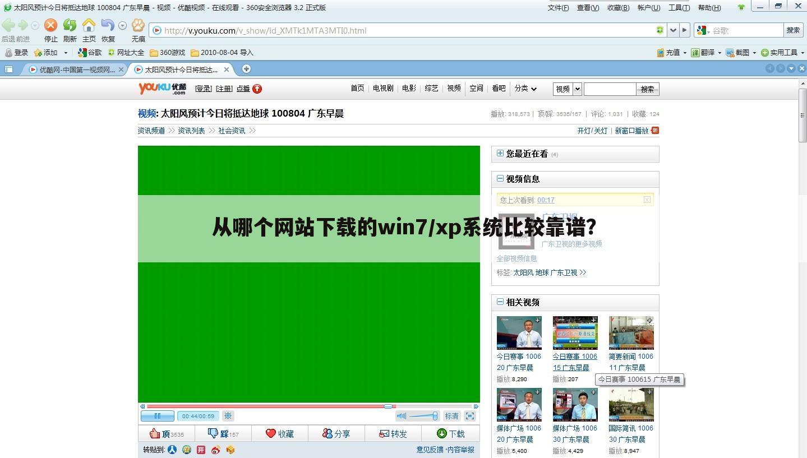Pause the video with the pause button
Viewport: 807px width, 458px height.
click(x=158, y=416)
